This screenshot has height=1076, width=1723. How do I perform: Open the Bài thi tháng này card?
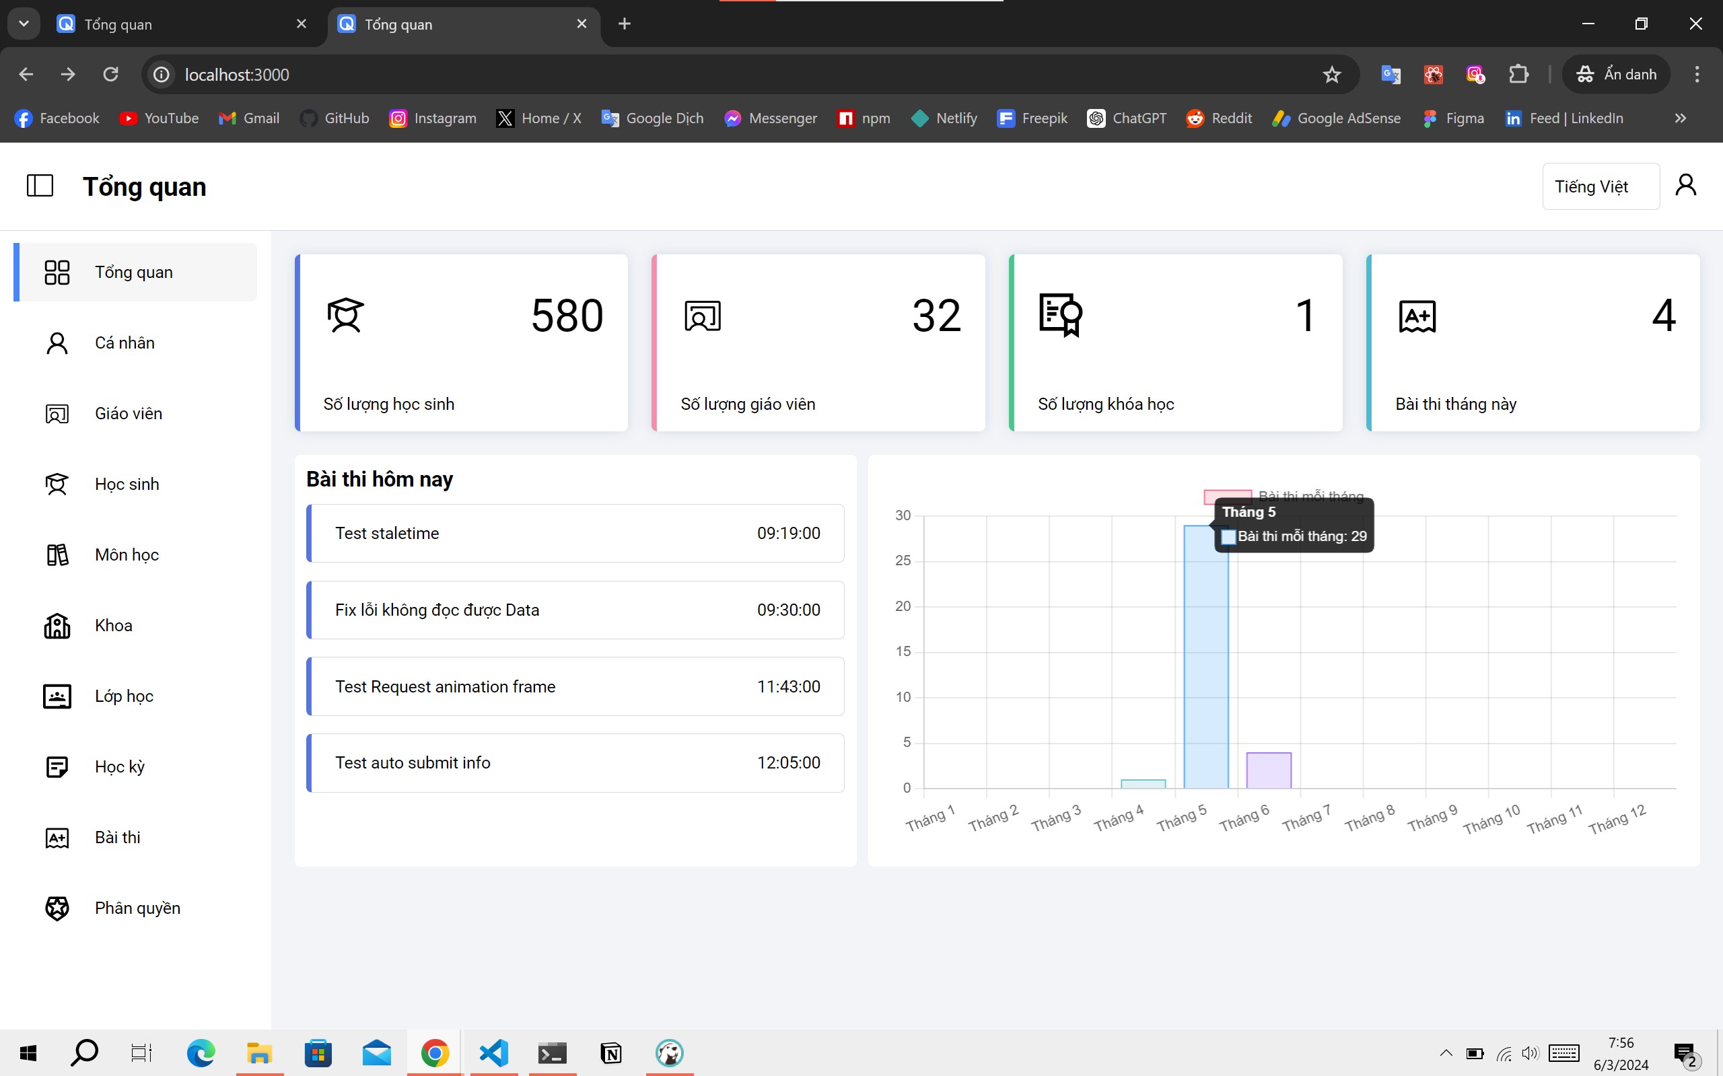click(x=1533, y=343)
